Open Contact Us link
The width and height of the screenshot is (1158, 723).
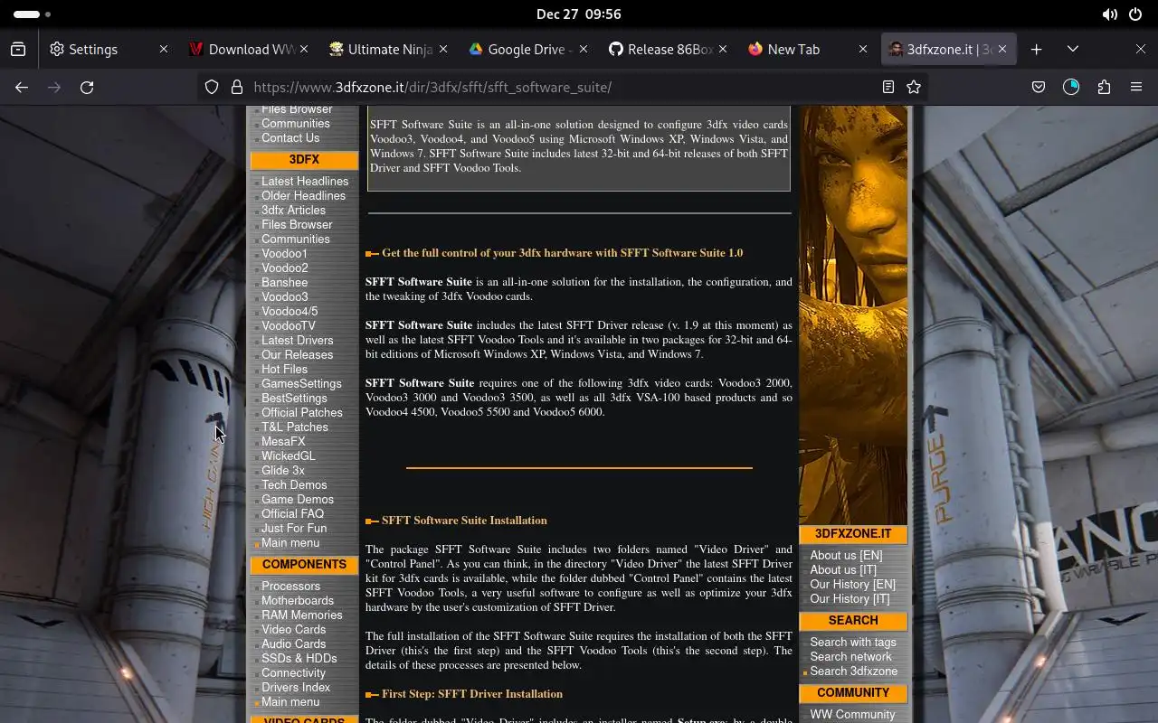(x=290, y=138)
